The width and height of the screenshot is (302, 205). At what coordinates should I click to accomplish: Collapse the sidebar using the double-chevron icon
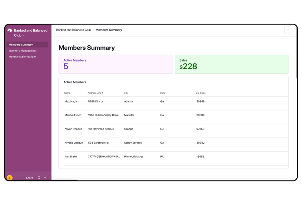(45, 178)
